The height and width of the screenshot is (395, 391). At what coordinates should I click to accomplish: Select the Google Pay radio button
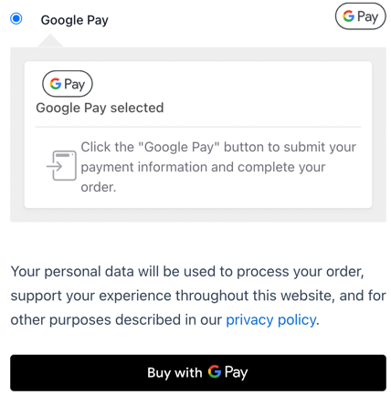pos(16,19)
